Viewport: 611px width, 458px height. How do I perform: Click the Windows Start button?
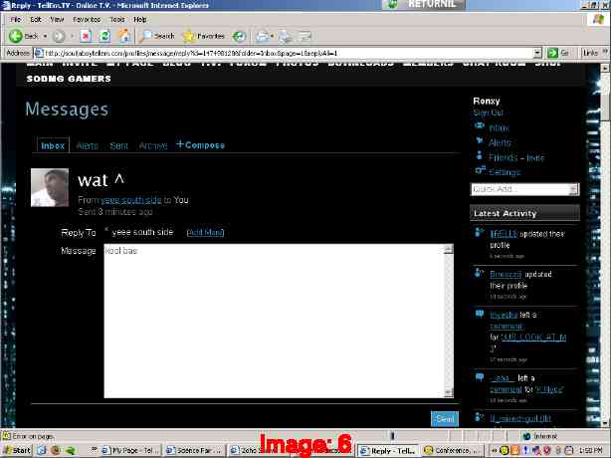click(17, 451)
